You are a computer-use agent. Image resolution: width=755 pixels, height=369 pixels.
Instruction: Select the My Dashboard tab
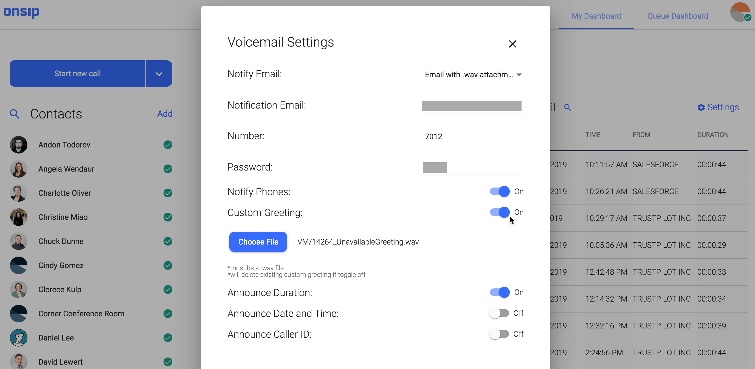pos(596,16)
